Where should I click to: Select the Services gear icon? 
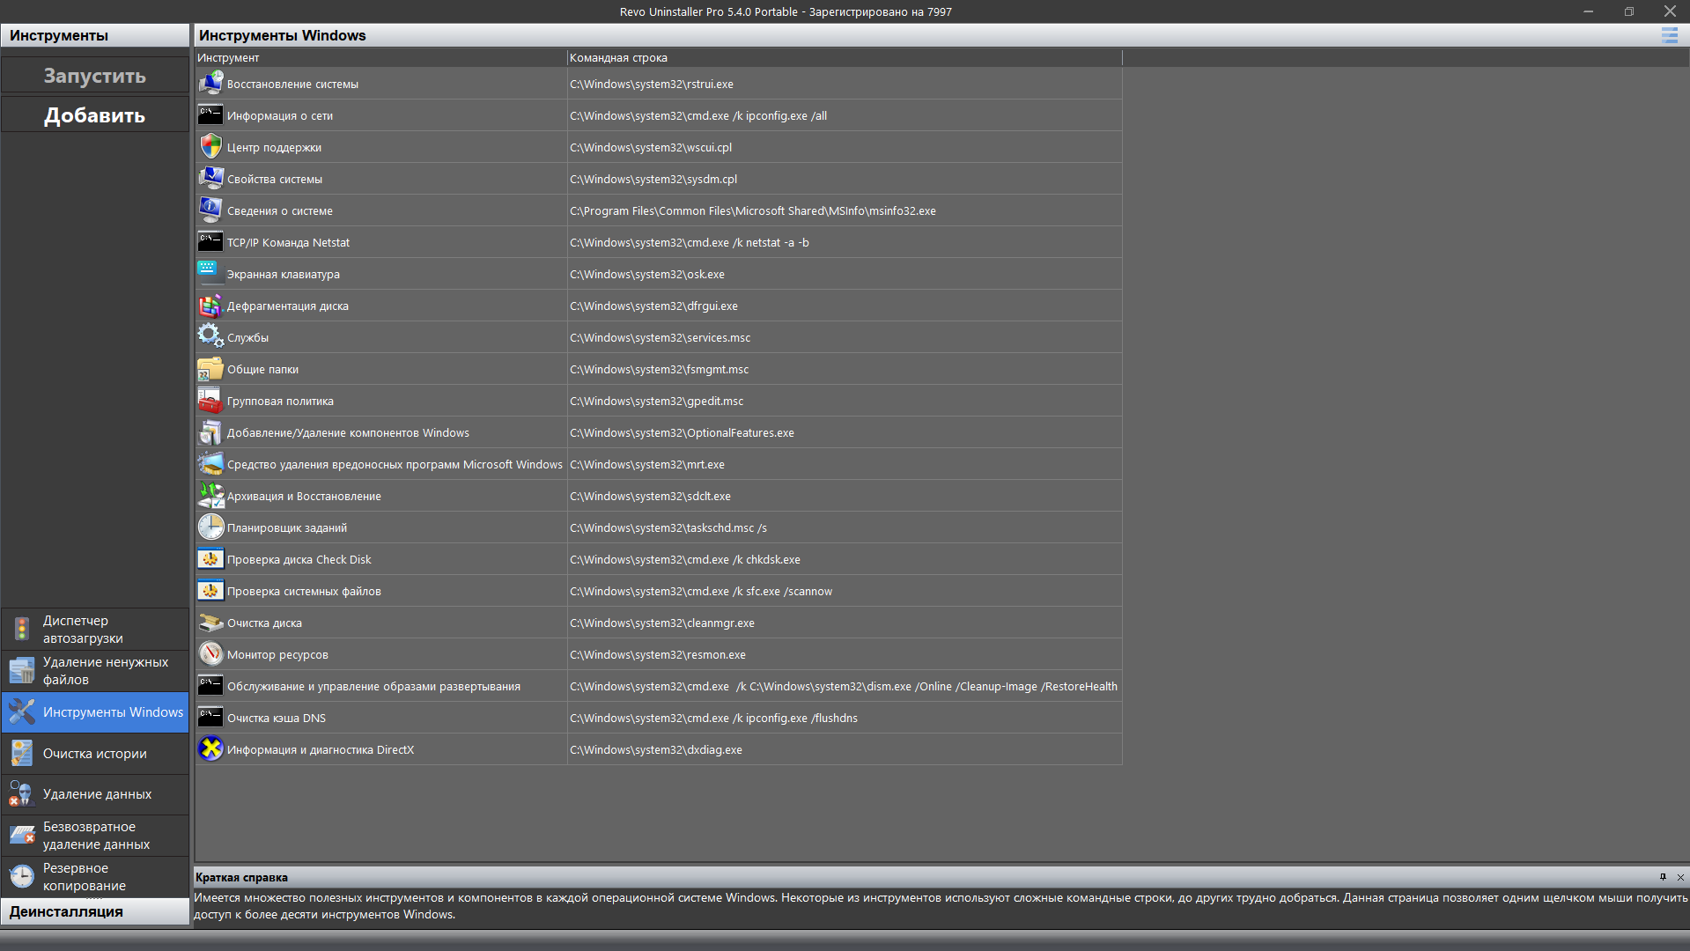click(210, 337)
